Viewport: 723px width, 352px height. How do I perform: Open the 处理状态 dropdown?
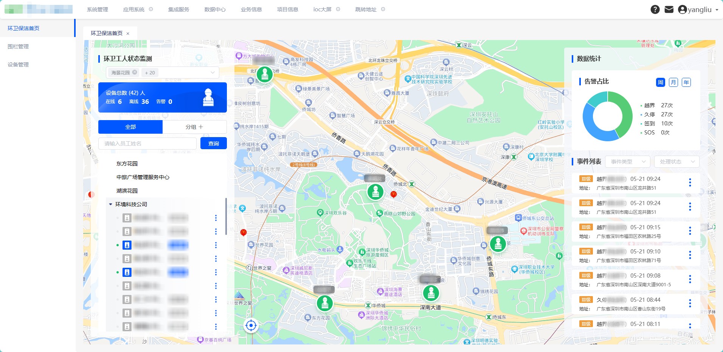coord(677,162)
